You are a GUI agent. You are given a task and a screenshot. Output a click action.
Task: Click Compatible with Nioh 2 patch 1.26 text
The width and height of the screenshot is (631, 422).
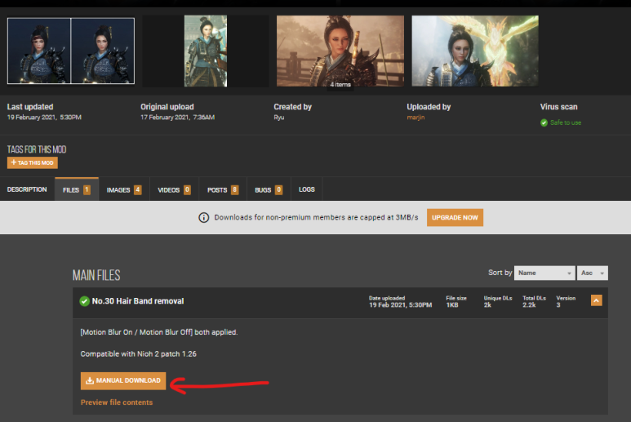coord(139,354)
